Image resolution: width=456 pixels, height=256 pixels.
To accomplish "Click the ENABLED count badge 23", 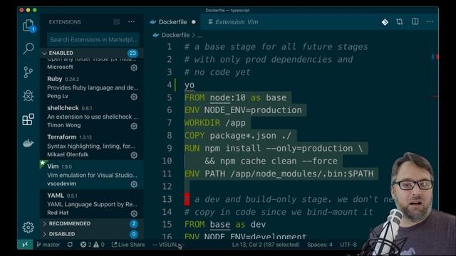I will [x=133, y=53].
